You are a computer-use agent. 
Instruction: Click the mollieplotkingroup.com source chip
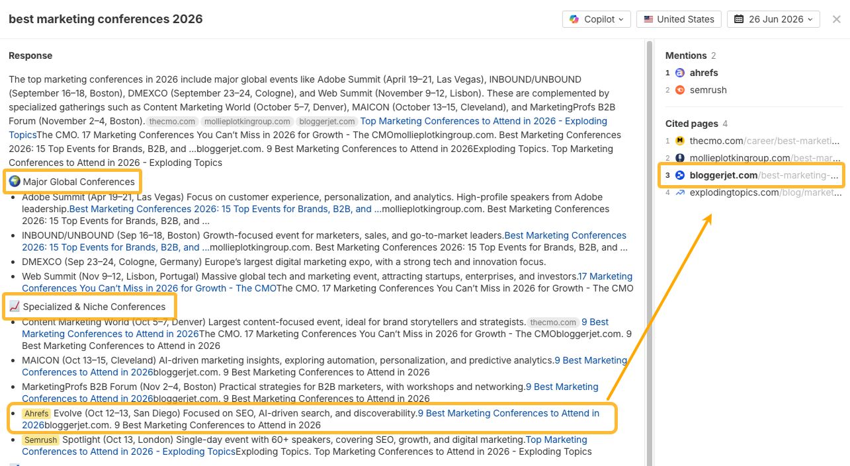coord(247,122)
